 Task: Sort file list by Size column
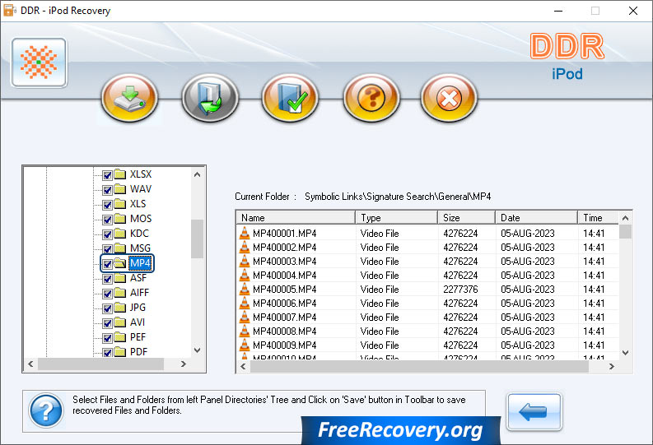click(466, 217)
